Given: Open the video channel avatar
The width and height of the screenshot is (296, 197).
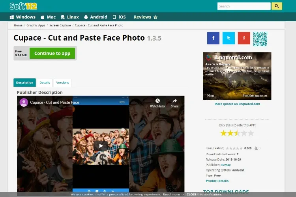Looking at the screenshot, I should [24, 102].
